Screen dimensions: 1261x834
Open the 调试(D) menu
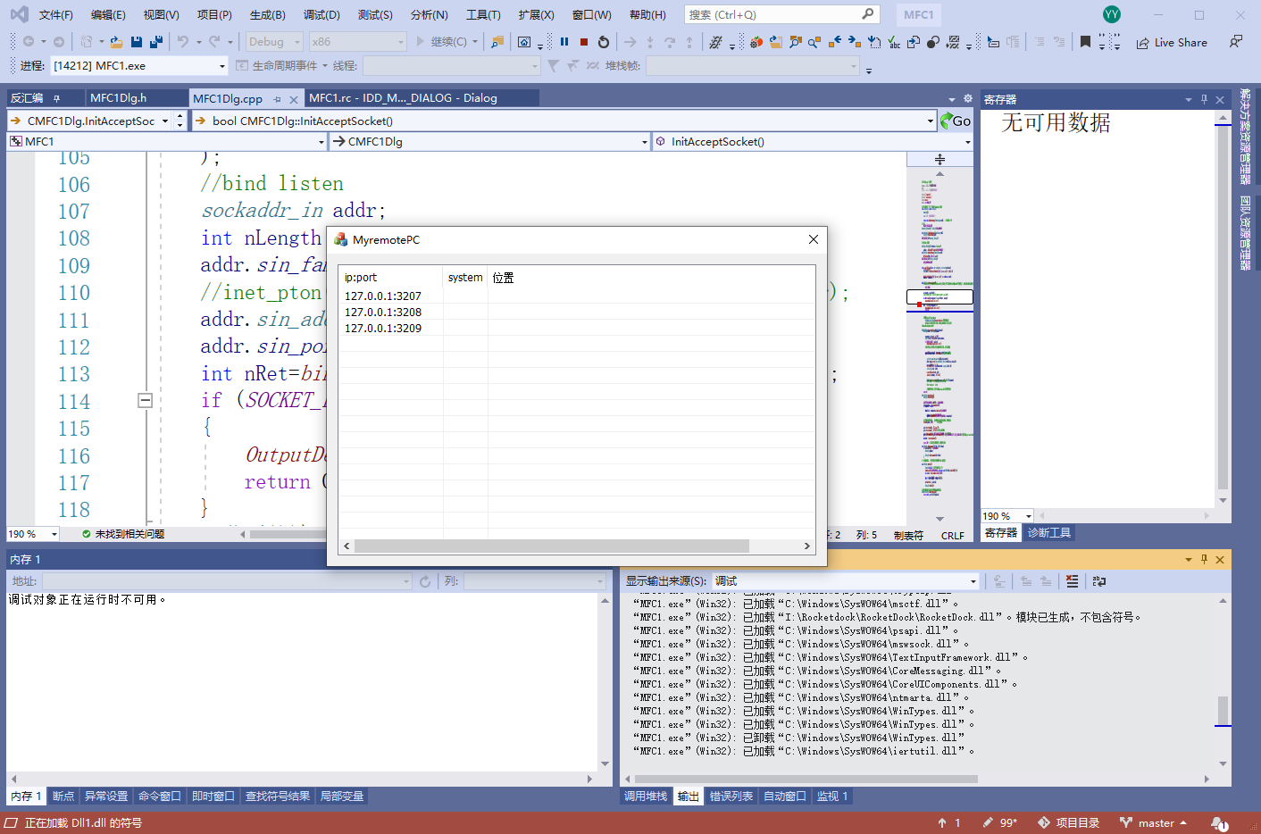322,15
